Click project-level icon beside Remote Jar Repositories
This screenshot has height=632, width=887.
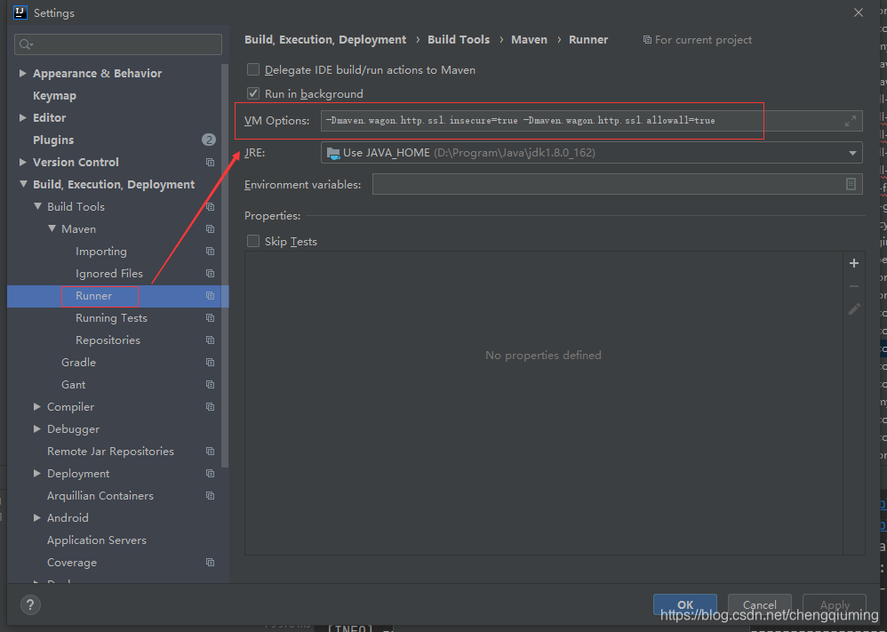(211, 452)
